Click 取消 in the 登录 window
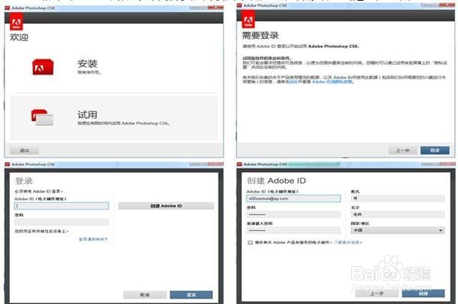Viewport: 458px width, 304px height. tap(145, 295)
